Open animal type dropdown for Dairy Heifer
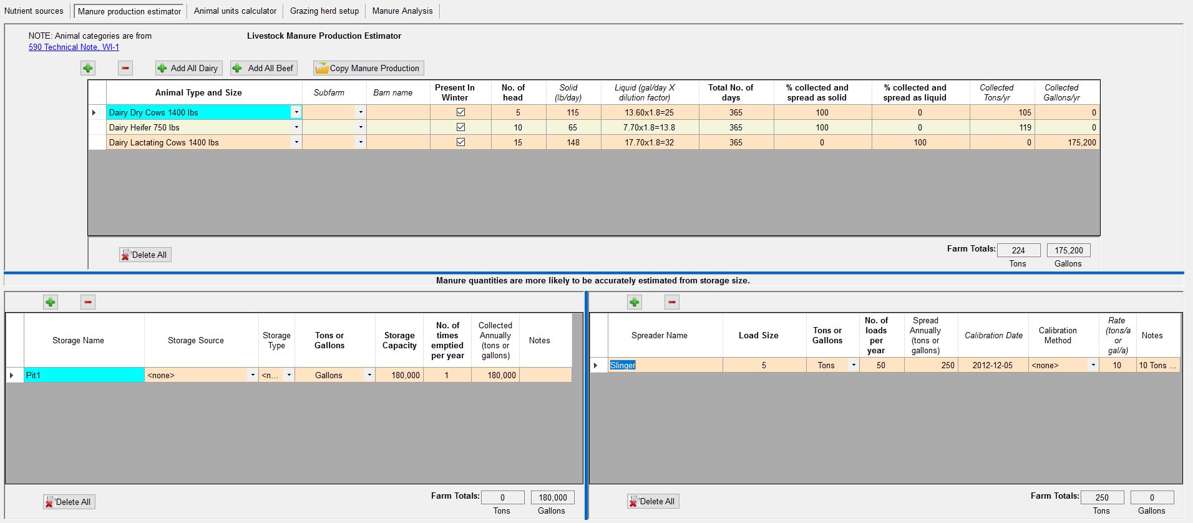This screenshot has width=1193, height=523. (x=296, y=127)
